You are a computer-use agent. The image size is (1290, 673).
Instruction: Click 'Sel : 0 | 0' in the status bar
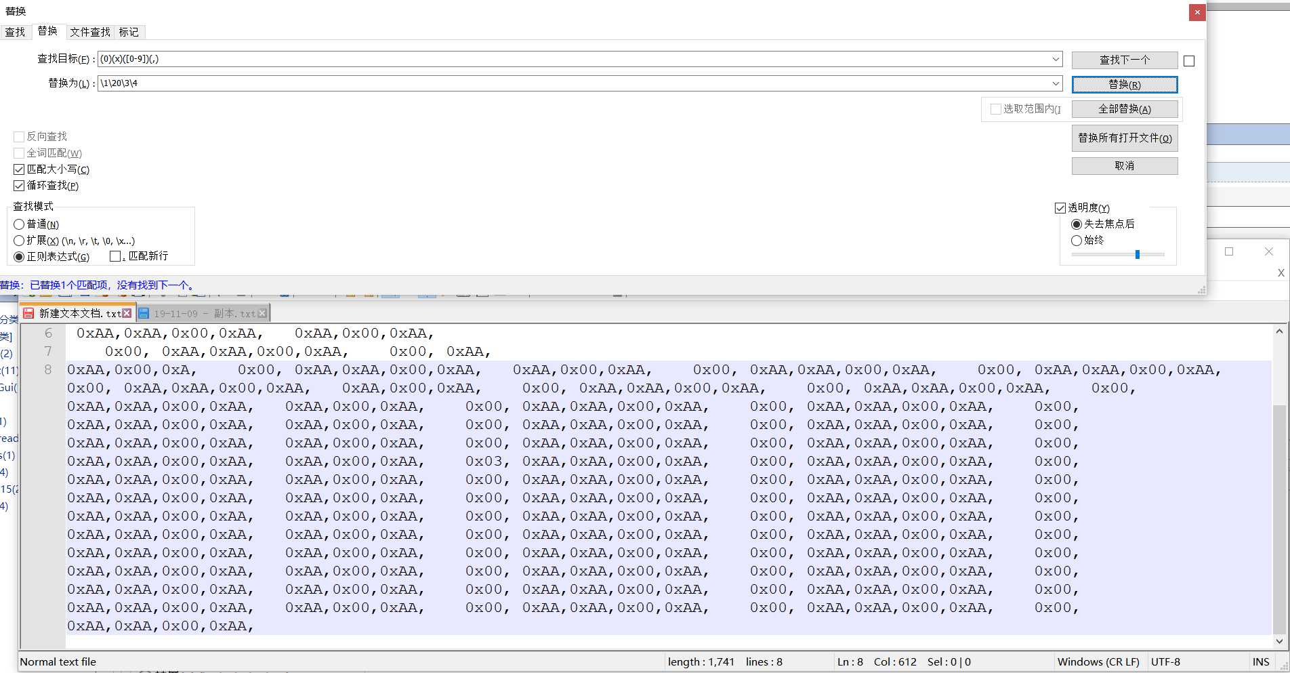[949, 662]
